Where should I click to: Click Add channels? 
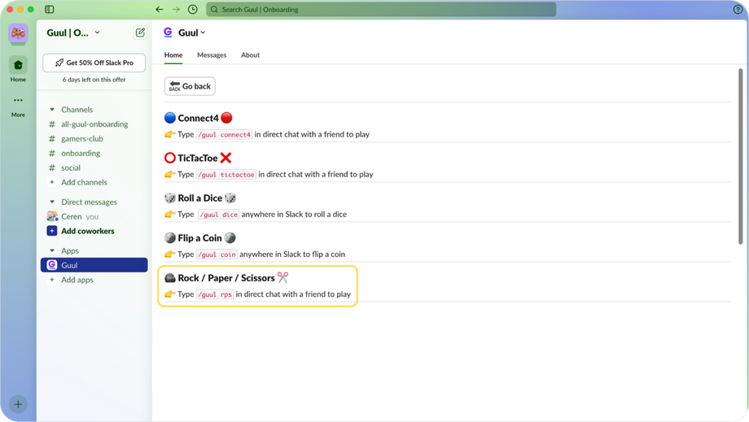(84, 182)
